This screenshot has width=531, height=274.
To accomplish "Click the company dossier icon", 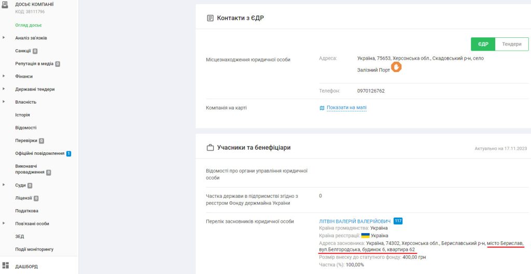I will pos(5,5).
